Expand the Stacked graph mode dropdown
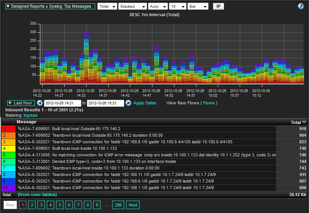This screenshot has height=213, width=309. (x=132, y=7)
